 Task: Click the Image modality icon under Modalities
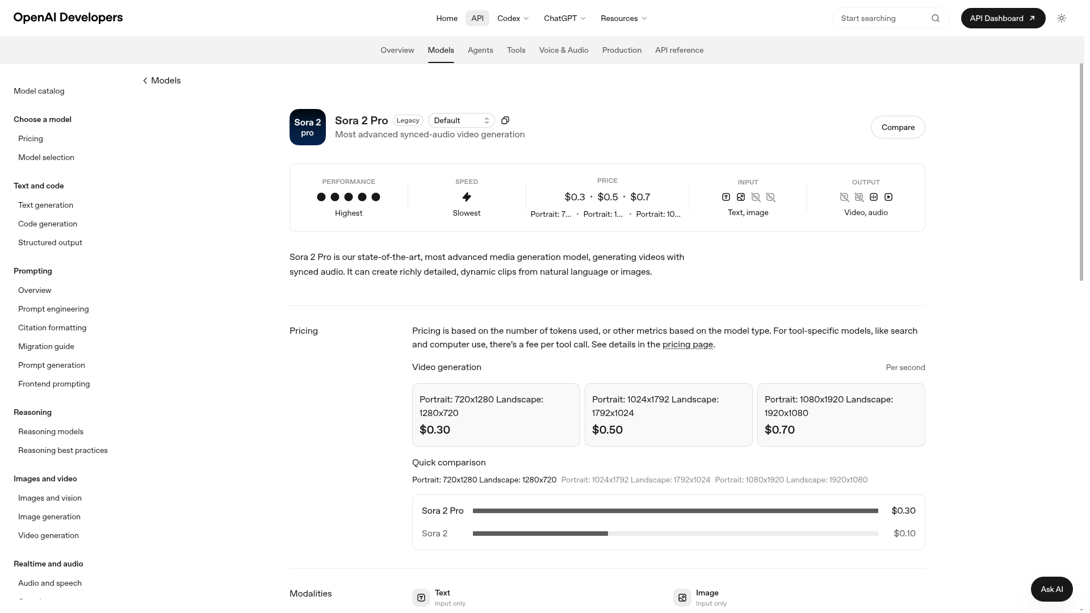tap(682, 598)
